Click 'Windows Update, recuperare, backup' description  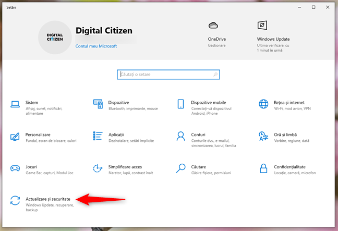pos(50,208)
